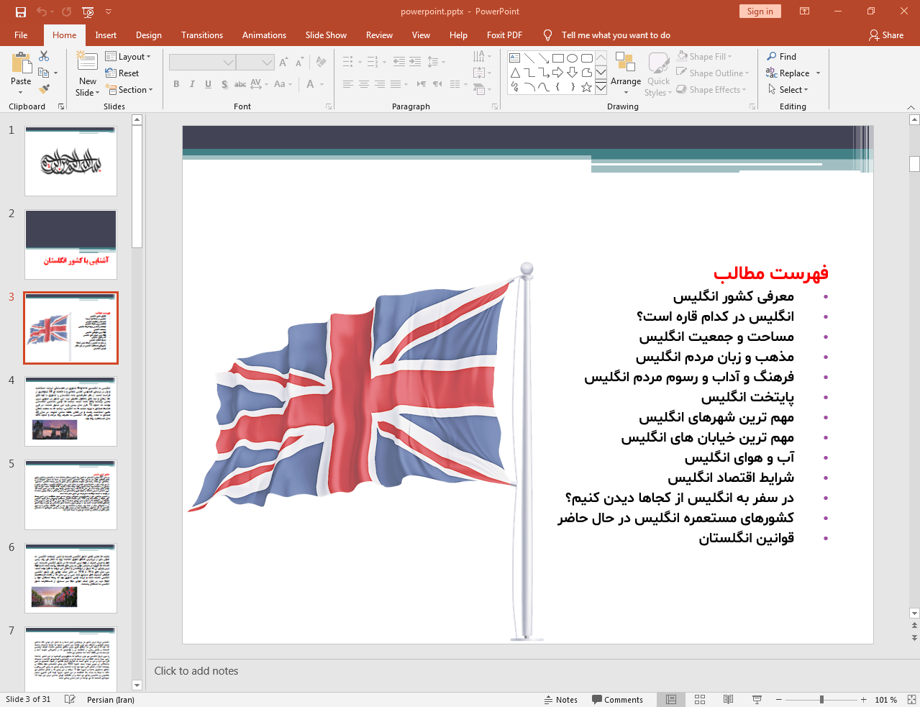This screenshot has width=920, height=707.
Task: Align text center in Paragraph group
Action: pyautogui.click(x=364, y=84)
